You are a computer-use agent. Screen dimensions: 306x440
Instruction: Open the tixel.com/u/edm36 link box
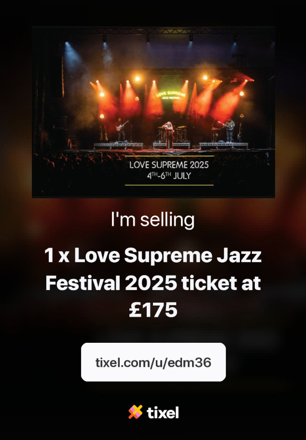(153, 362)
